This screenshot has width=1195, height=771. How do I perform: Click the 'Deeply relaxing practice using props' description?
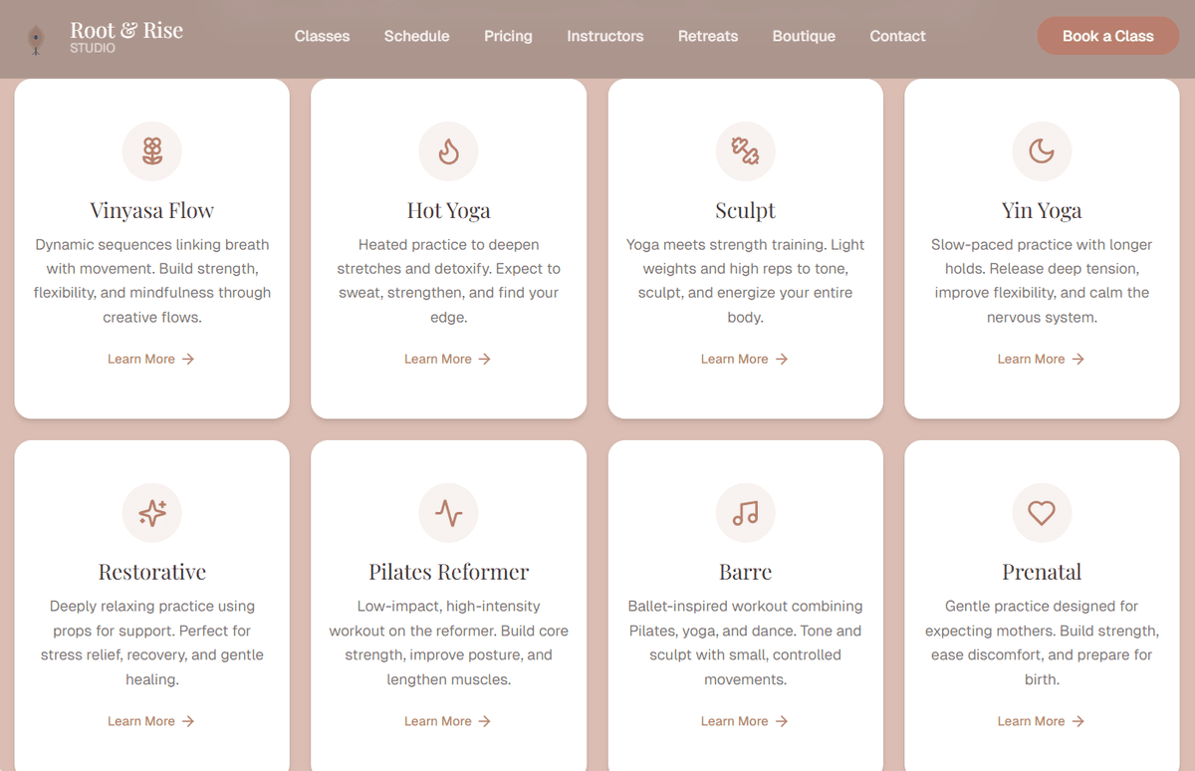(152, 642)
